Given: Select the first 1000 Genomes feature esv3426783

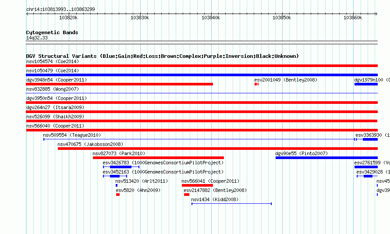Looking at the screenshot, I should 121,167.
